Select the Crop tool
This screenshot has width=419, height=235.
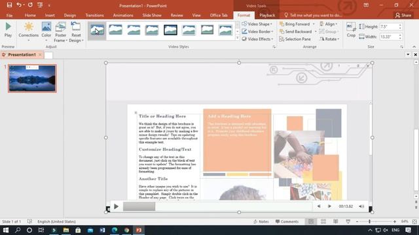point(351,30)
